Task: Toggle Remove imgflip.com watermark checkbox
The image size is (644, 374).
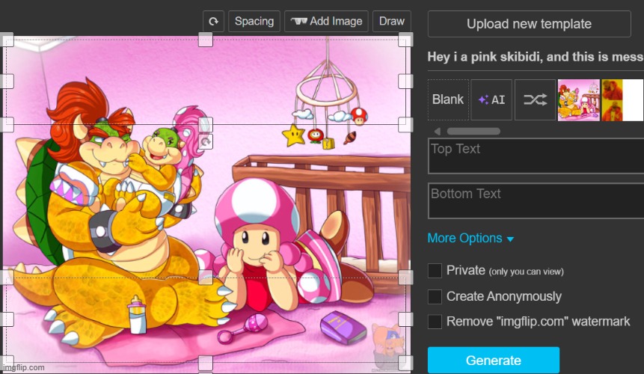Action: tap(435, 322)
